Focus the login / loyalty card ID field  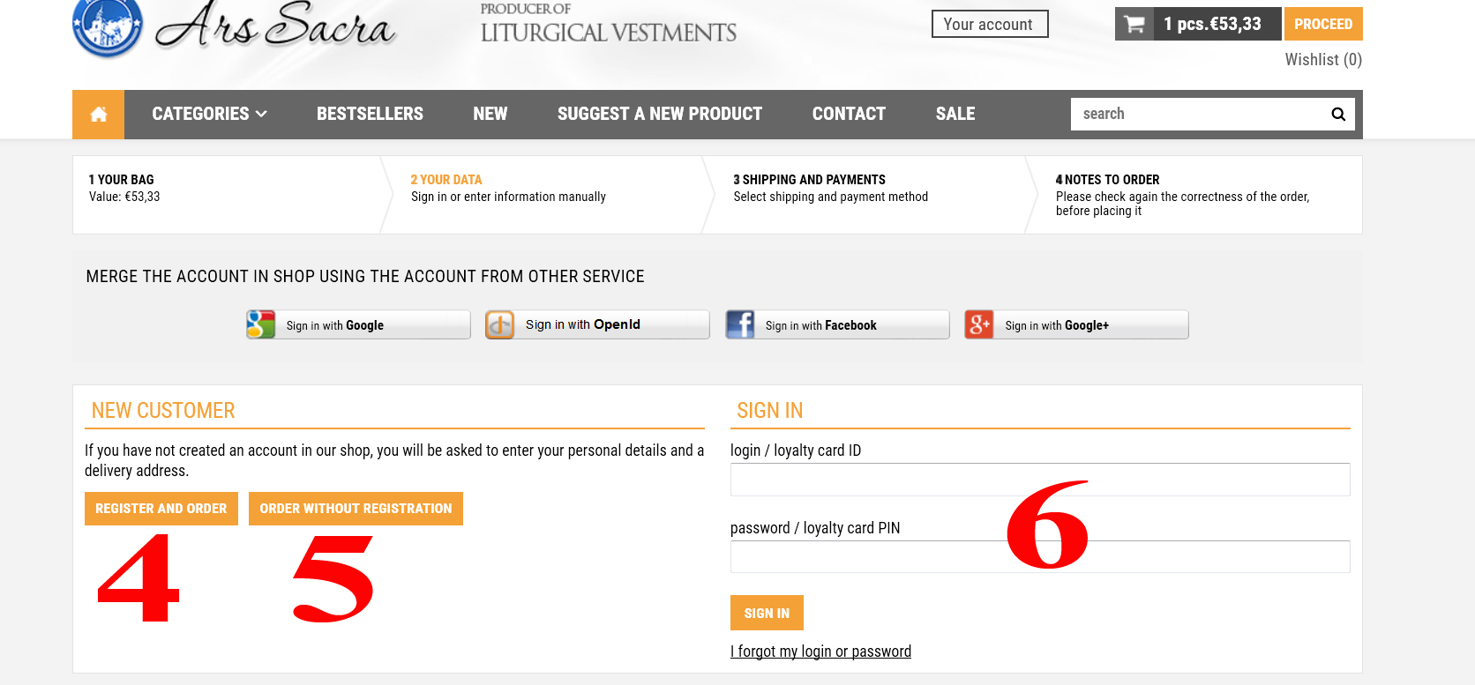(x=1040, y=480)
